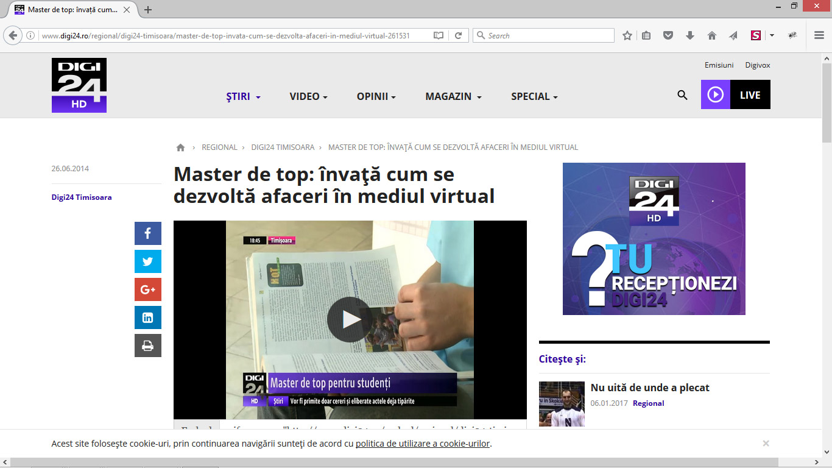Dismiss the cookie notice
832x468 pixels.
pos(766,444)
